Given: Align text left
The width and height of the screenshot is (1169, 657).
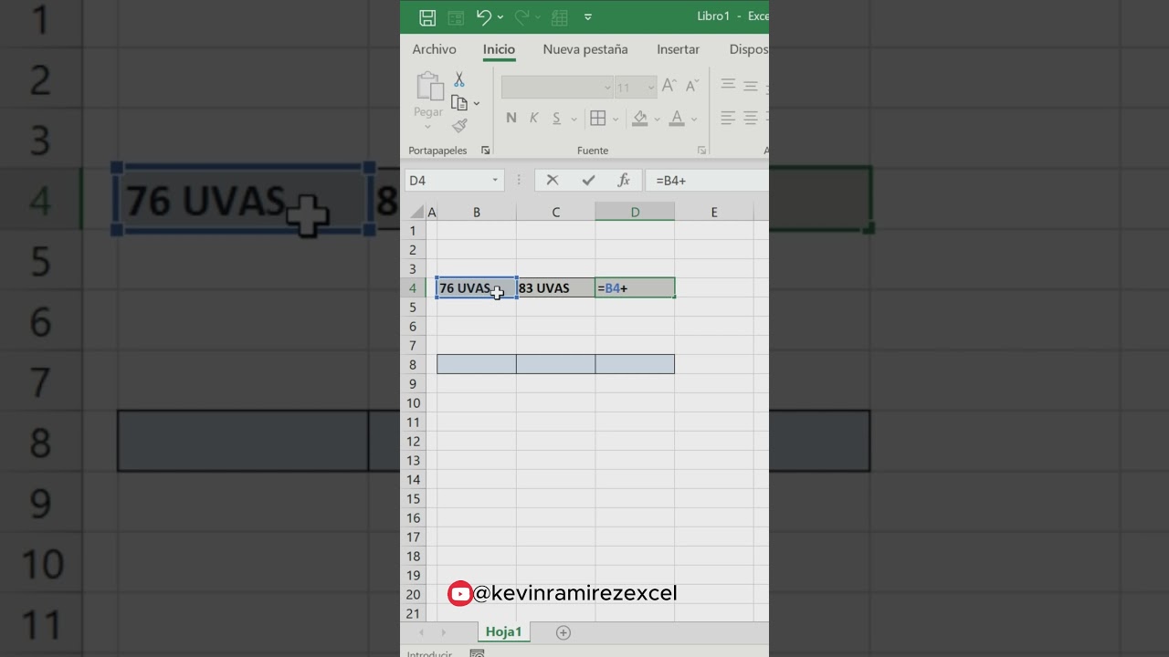Looking at the screenshot, I should pos(728,118).
